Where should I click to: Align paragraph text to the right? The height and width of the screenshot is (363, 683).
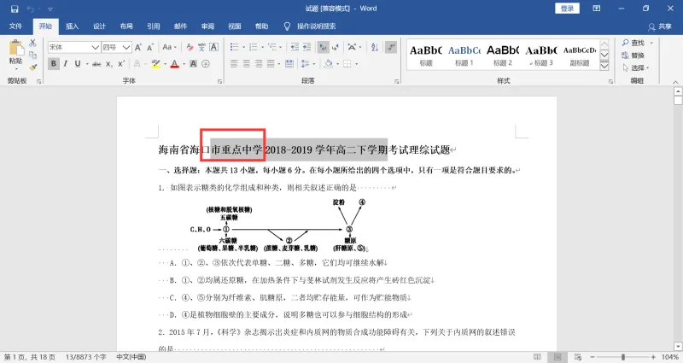[x=259, y=64]
